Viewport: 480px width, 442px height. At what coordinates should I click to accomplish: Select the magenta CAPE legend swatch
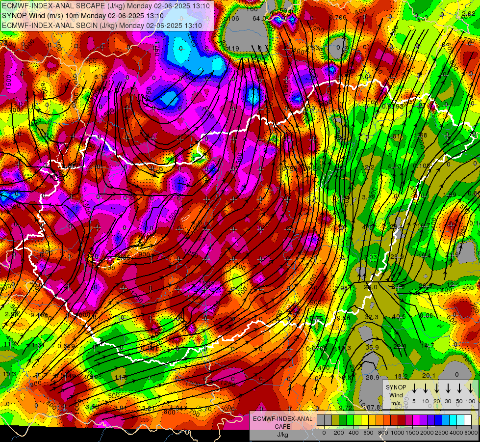416,420
